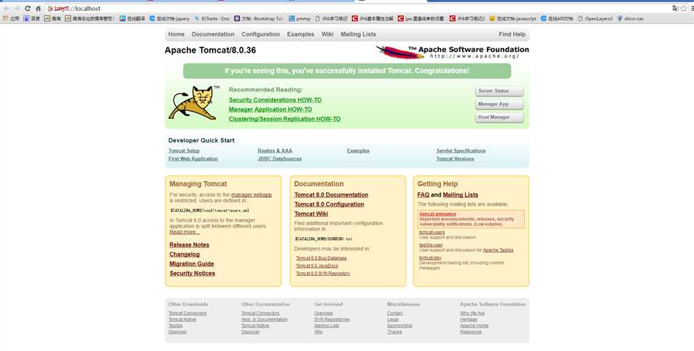Image resolution: width=694 pixels, height=351 pixels.
Task: Click the translate page icon in address bar
Action: [x=675, y=9]
